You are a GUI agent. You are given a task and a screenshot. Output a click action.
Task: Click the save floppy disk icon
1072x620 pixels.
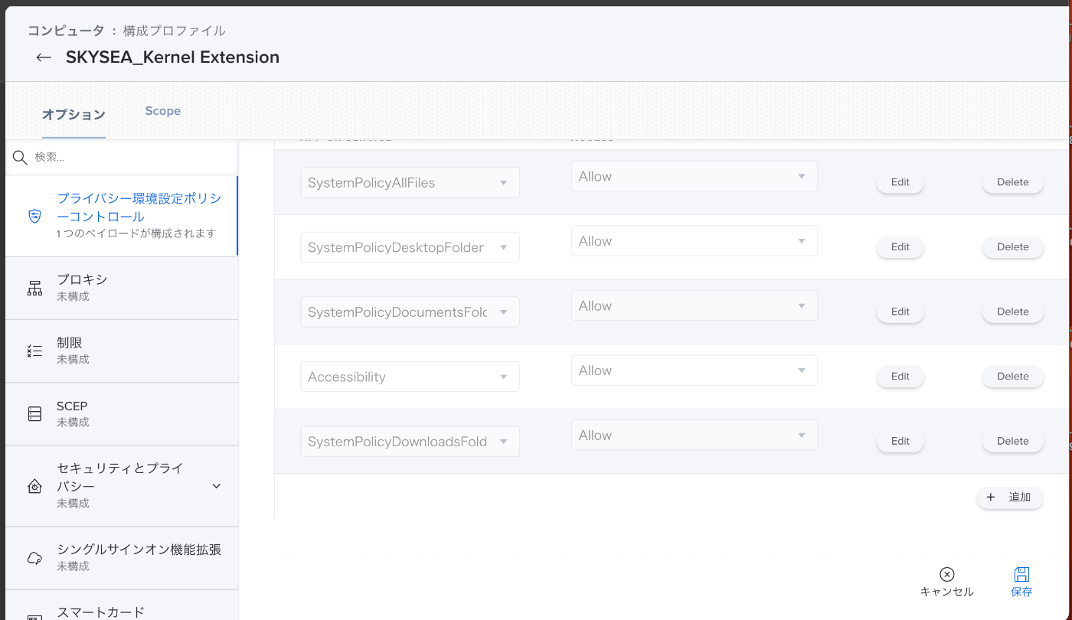point(1021,575)
